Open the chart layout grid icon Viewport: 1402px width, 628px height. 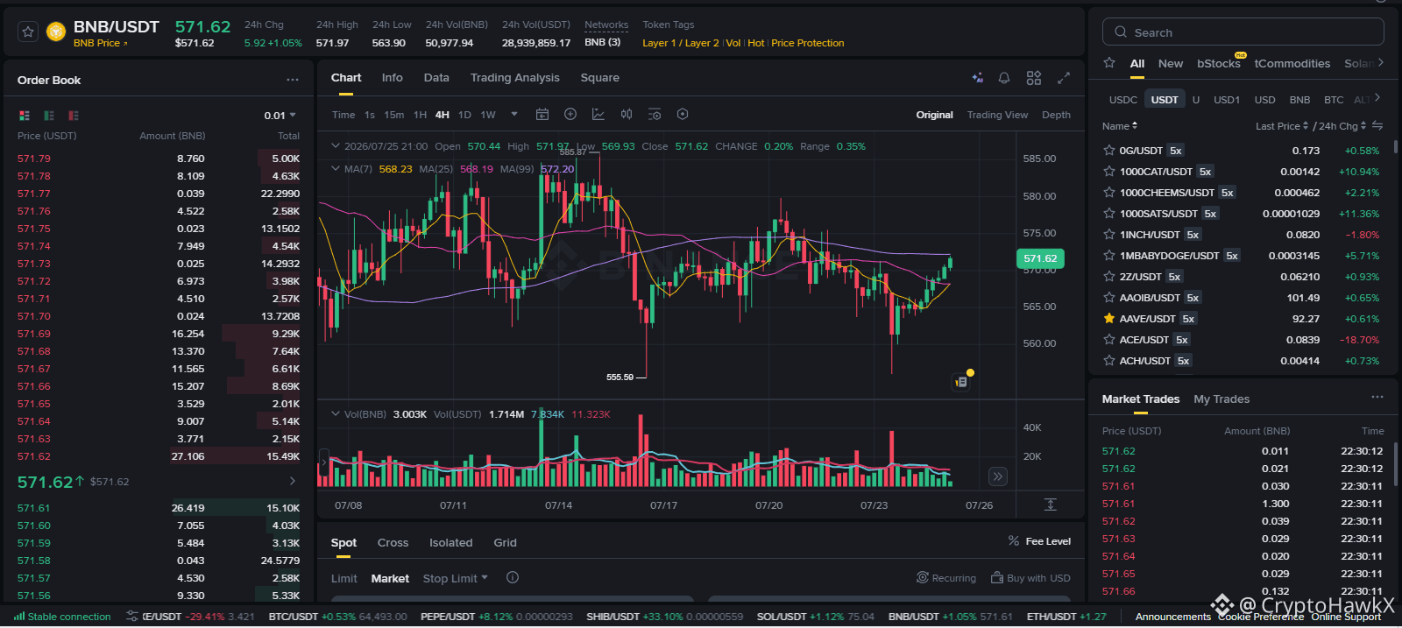pos(1034,78)
